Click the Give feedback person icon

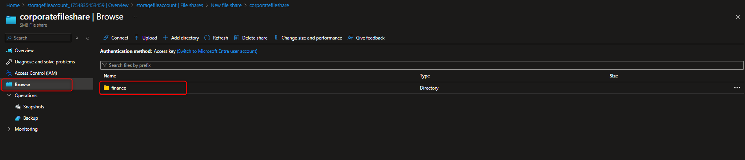[x=350, y=38]
